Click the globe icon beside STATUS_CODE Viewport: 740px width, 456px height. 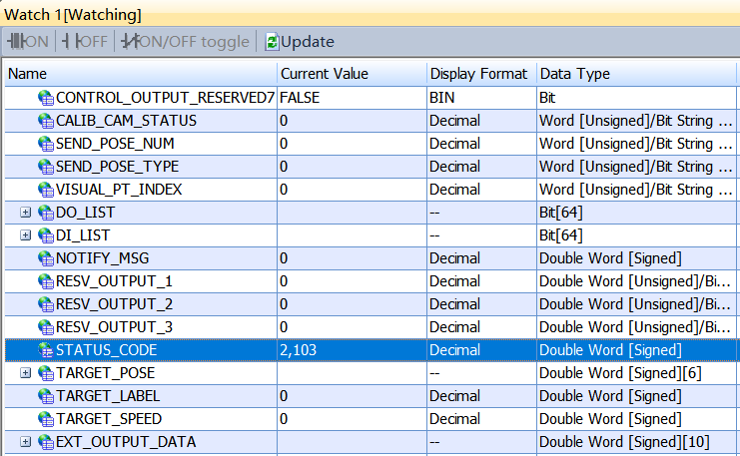(46, 350)
